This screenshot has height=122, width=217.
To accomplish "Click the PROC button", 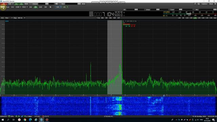I will (x=24, y=7).
